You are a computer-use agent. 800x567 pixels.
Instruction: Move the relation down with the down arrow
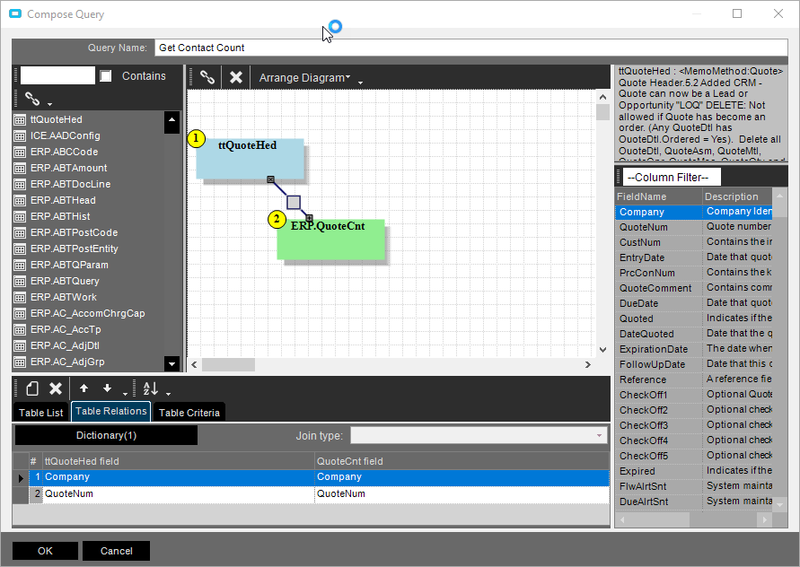click(107, 388)
